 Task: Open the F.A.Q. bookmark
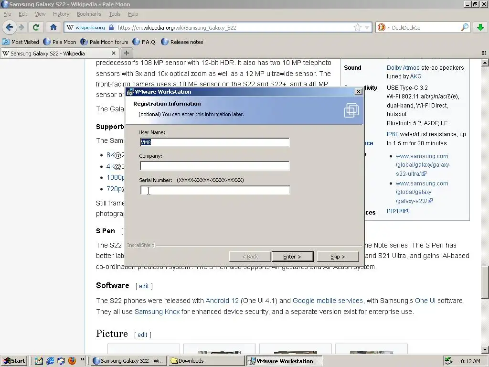click(144, 42)
